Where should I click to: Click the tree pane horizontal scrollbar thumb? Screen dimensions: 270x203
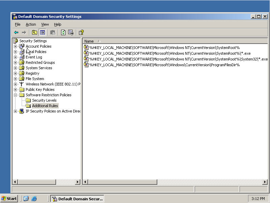(37, 182)
